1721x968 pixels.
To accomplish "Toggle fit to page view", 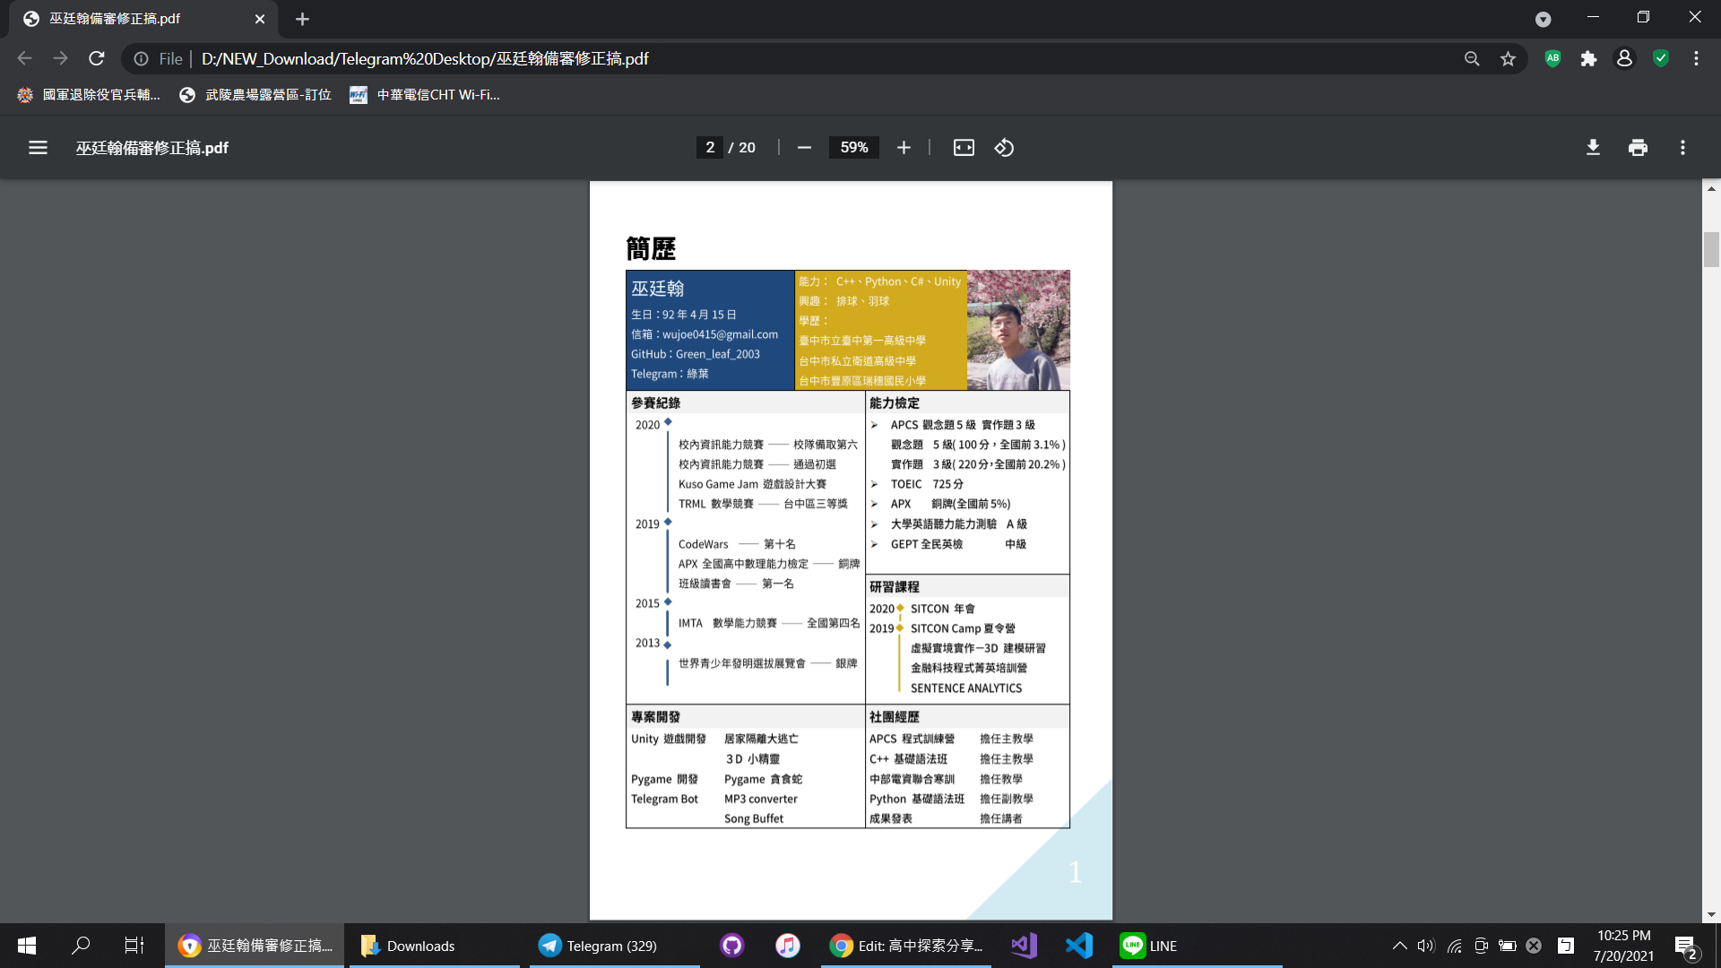I will click(964, 148).
